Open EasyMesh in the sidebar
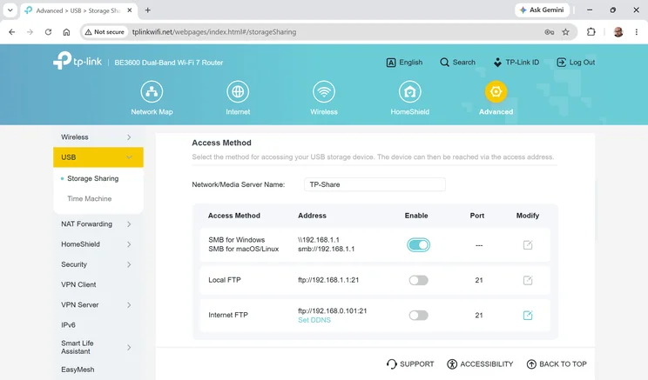This screenshot has width=648, height=380. [78, 370]
